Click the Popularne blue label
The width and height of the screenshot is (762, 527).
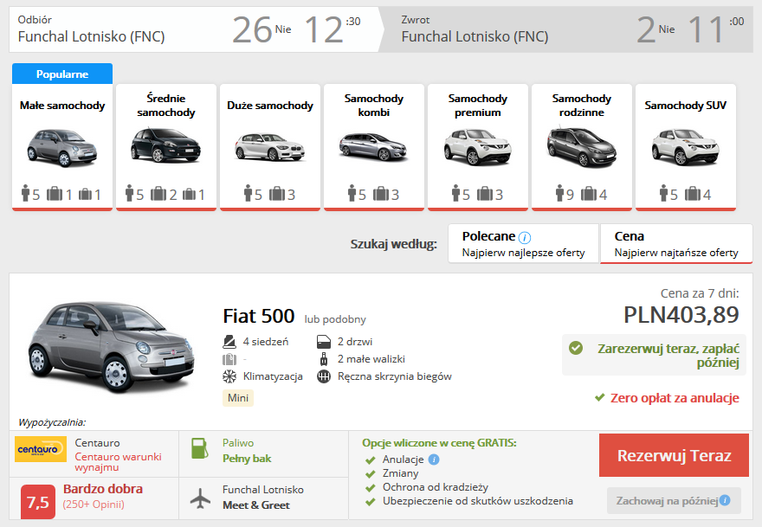[62, 74]
